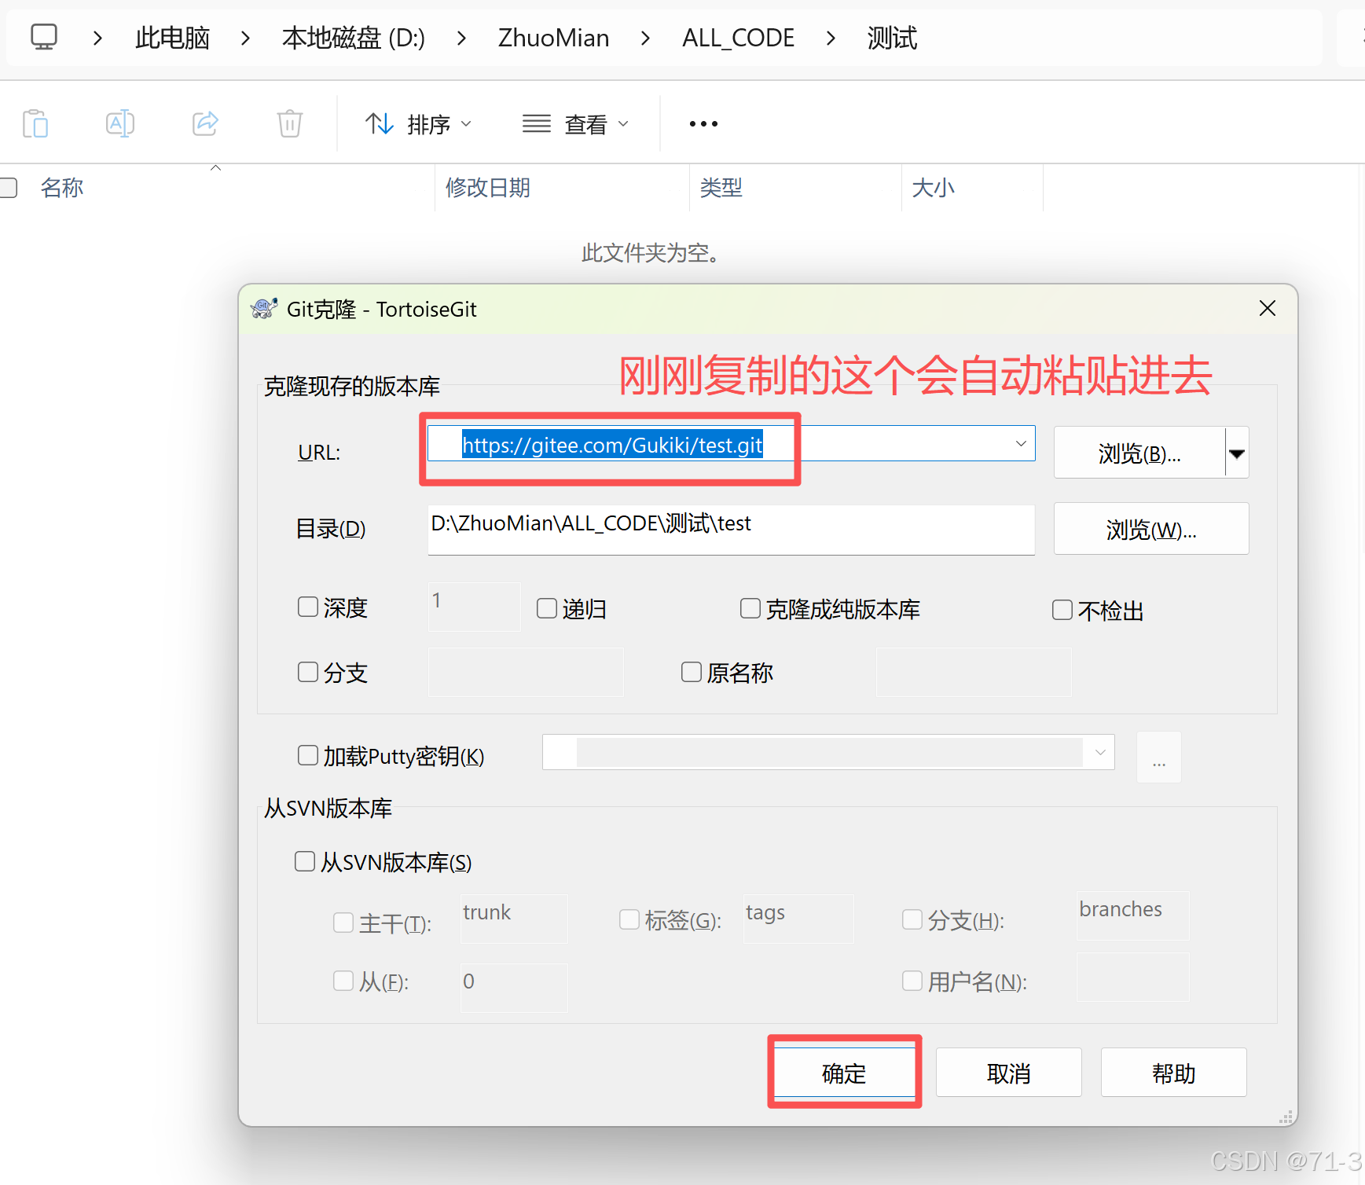Enable the 克隆成纯版本库 checkbox
The image size is (1365, 1185).
click(x=750, y=608)
